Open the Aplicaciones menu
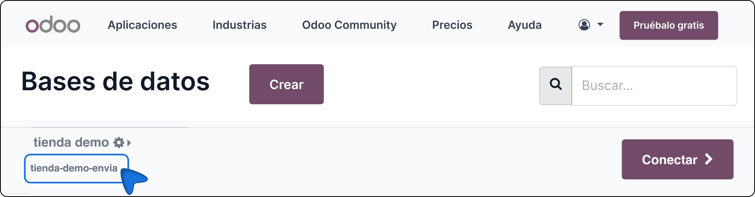This screenshot has height=197, width=755. [142, 25]
